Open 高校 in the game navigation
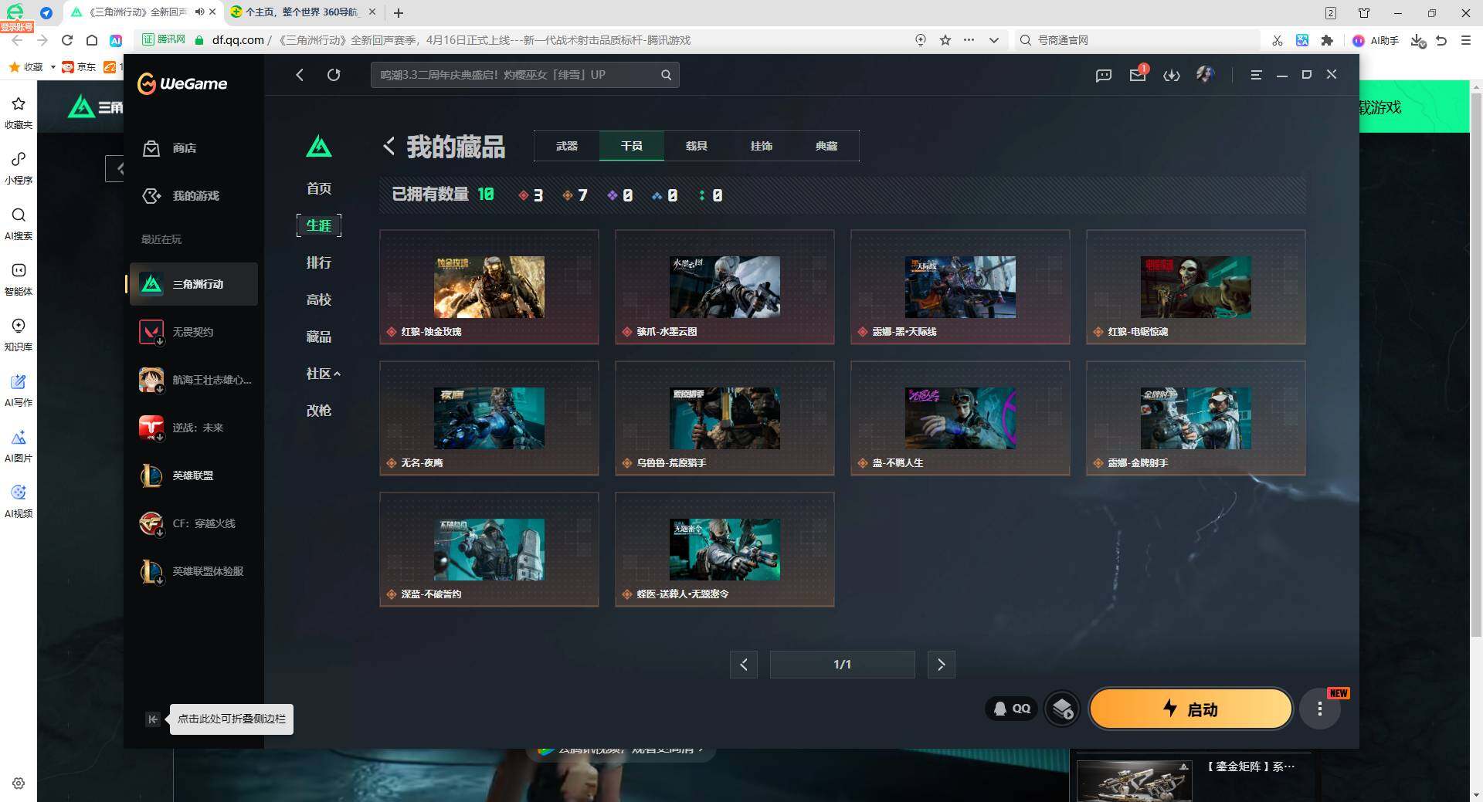 coord(319,299)
